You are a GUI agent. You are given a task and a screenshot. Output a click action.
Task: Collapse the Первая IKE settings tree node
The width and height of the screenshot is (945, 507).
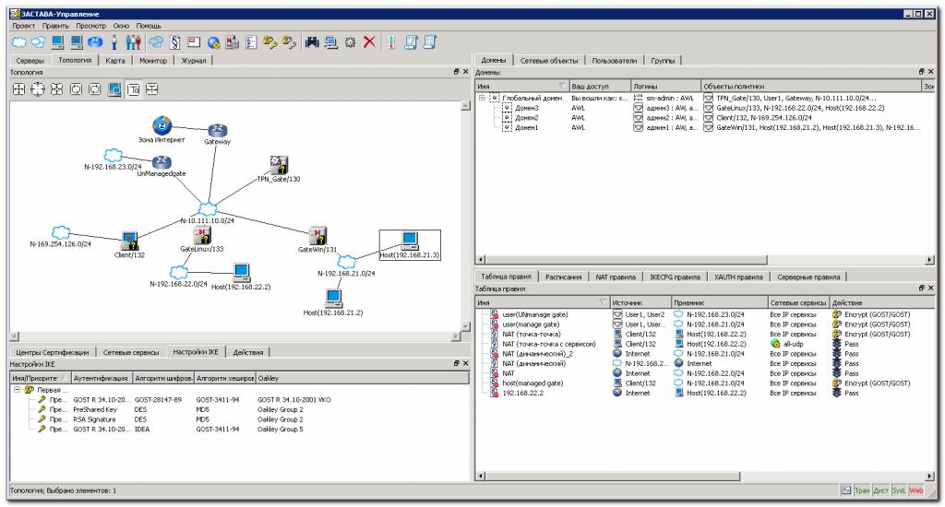[x=17, y=390]
